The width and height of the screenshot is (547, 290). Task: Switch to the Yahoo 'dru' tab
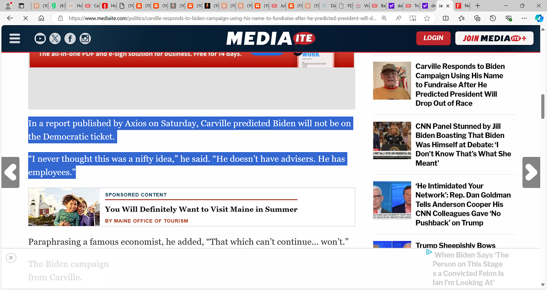(428, 6)
